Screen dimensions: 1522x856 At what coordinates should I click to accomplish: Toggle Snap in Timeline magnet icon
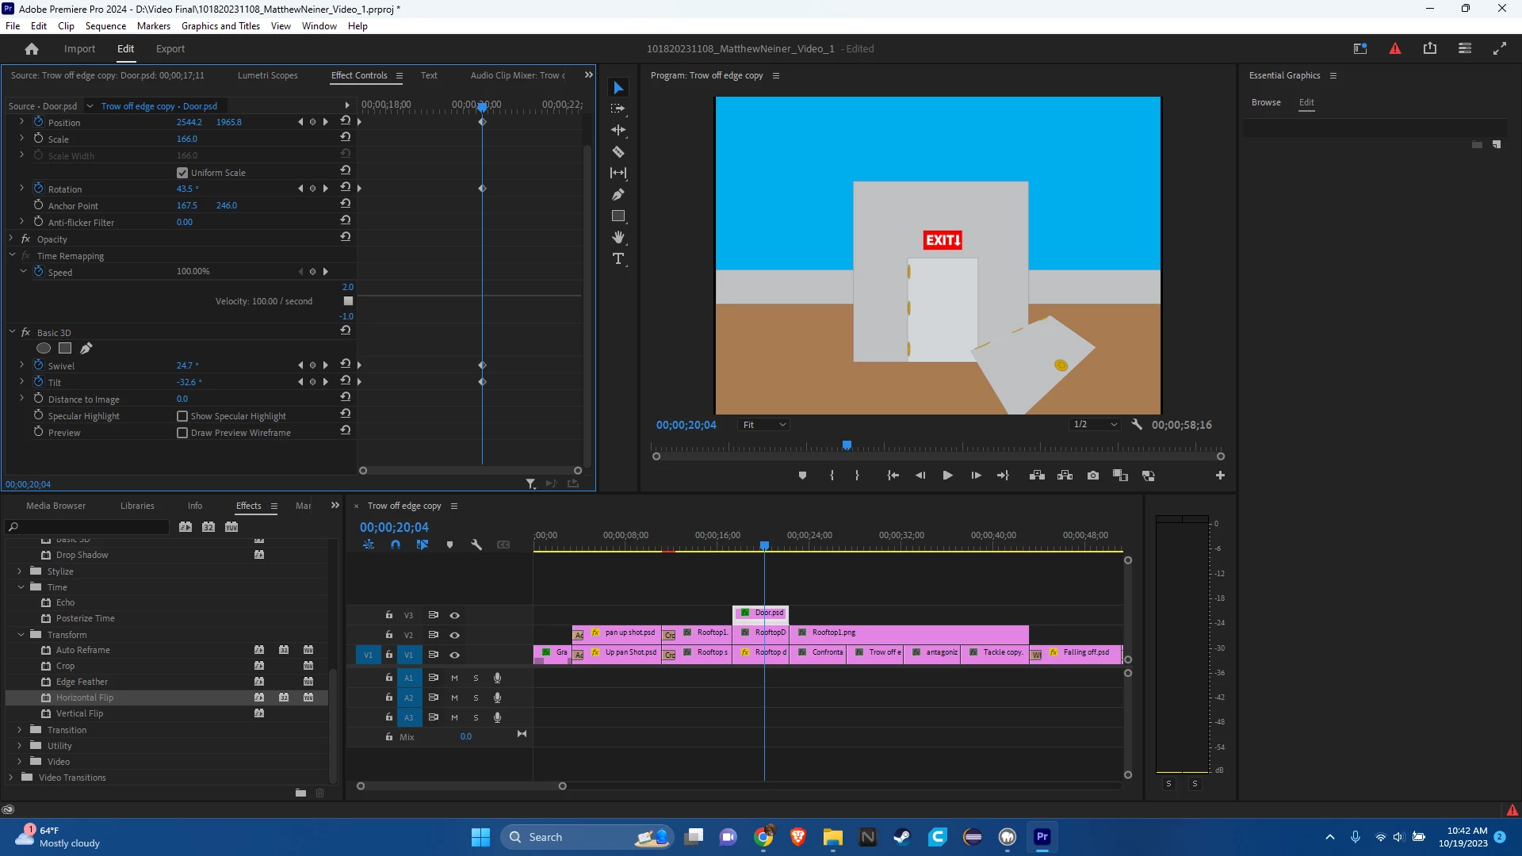[x=396, y=545]
